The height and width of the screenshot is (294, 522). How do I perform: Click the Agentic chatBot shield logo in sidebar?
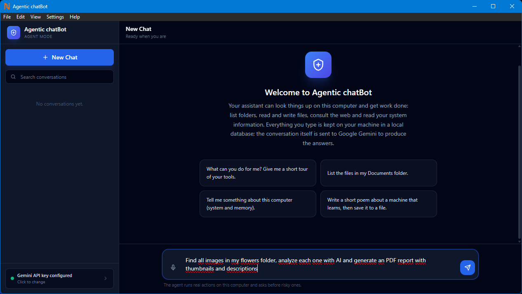point(14,33)
